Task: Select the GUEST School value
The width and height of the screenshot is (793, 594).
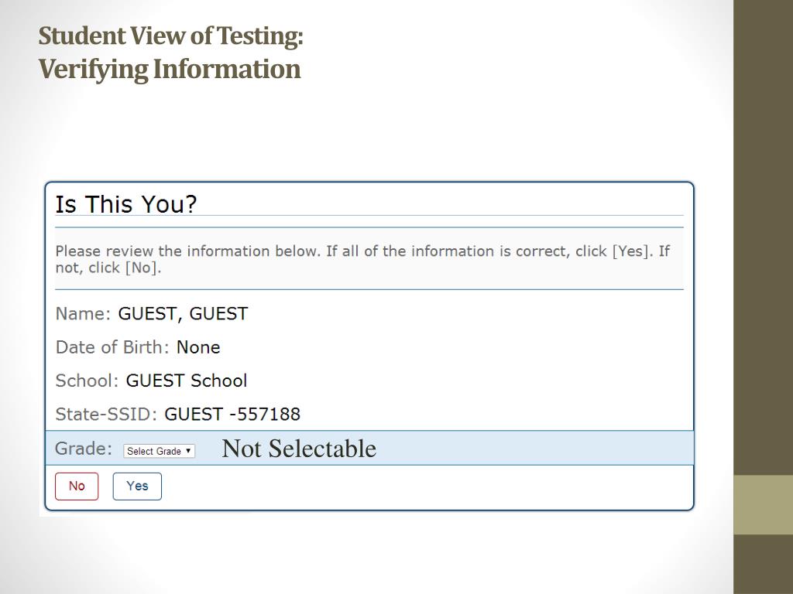Action: click(x=187, y=381)
